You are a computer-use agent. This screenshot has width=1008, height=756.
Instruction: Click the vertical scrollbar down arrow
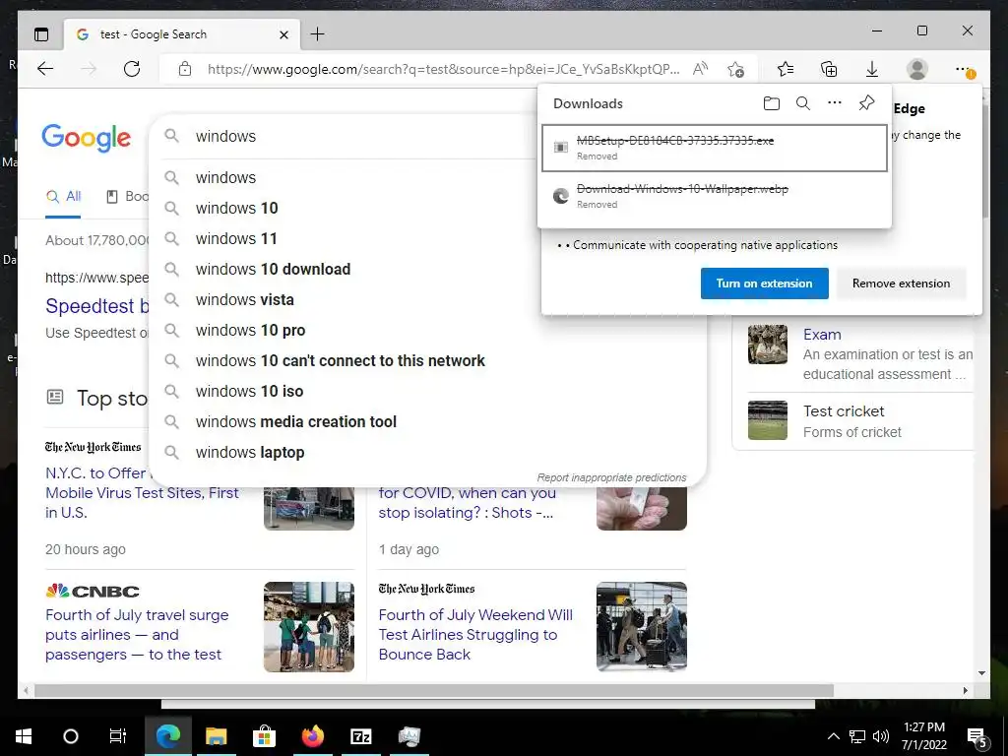click(x=982, y=673)
